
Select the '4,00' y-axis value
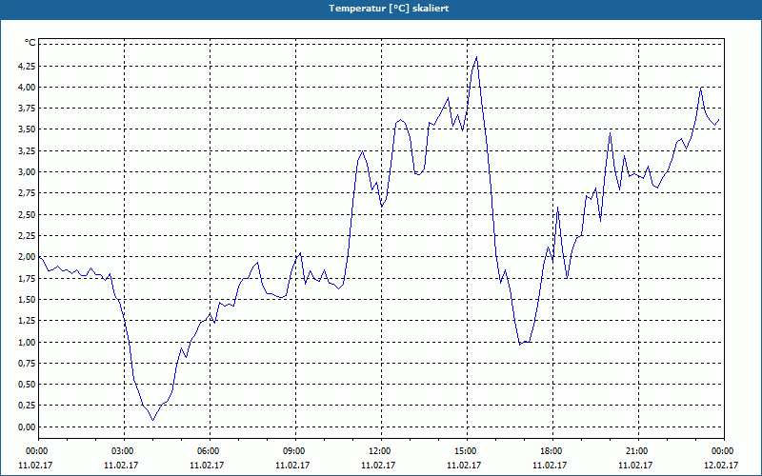tap(27, 87)
